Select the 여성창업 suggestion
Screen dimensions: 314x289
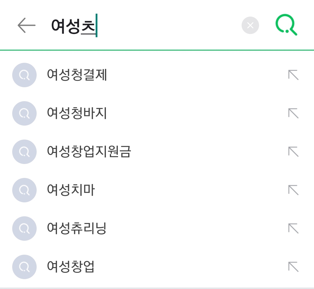click(71, 267)
